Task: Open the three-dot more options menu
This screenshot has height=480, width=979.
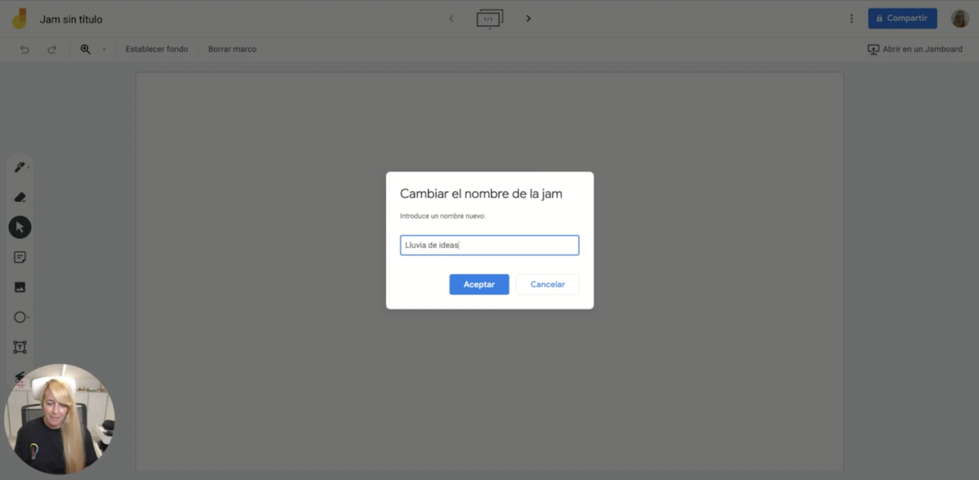Action: pyautogui.click(x=852, y=18)
